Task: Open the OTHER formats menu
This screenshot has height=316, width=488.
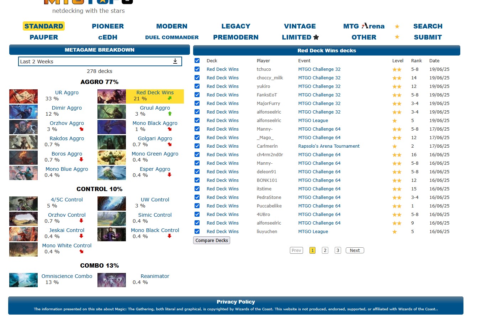Action: (x=364, y=37)
